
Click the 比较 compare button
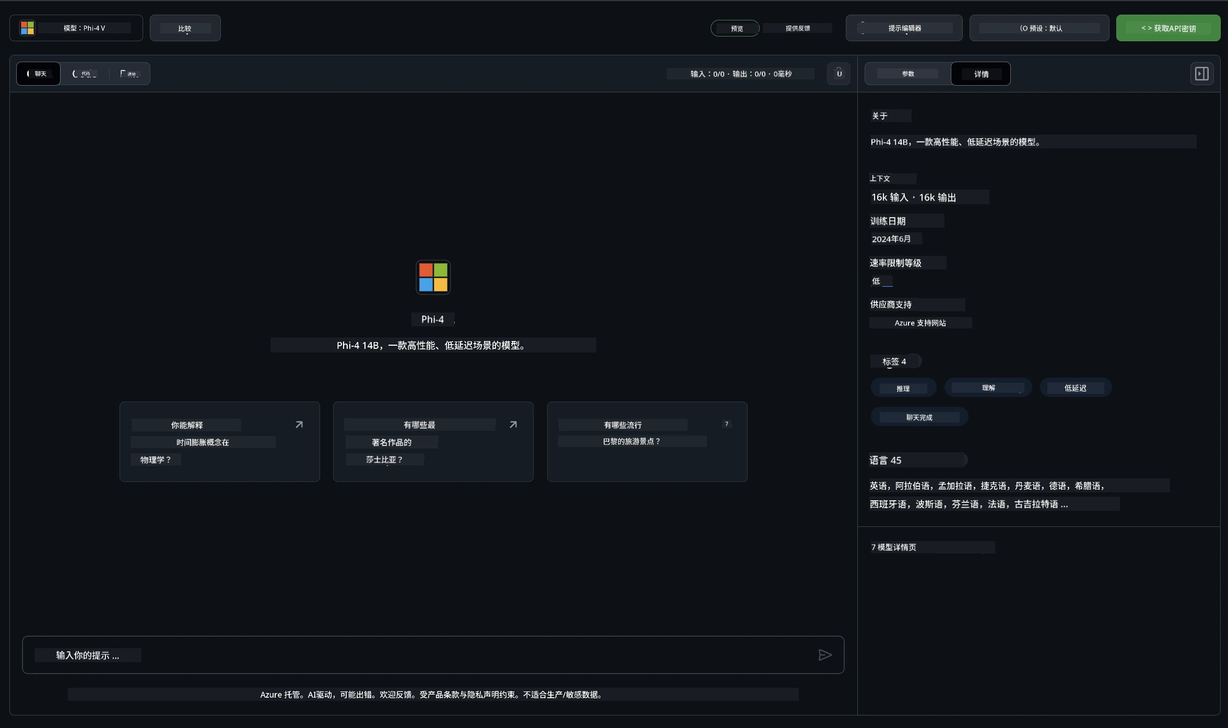click(185, 28)
